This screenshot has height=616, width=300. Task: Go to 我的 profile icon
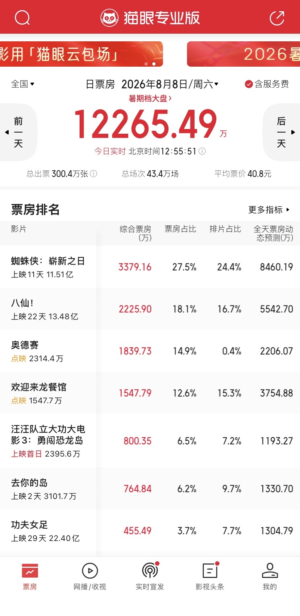pos(270,570)
